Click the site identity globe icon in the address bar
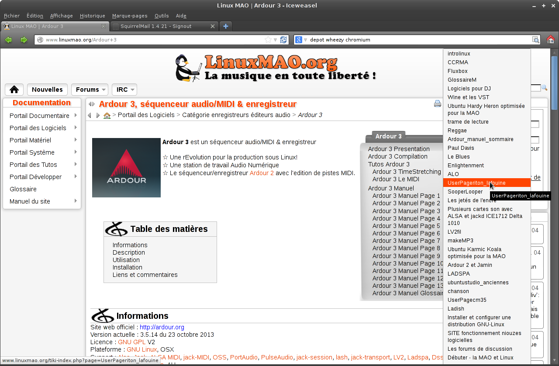Viewport: 559px width, 366px height. pyautogui.click(x=40, y=40)
